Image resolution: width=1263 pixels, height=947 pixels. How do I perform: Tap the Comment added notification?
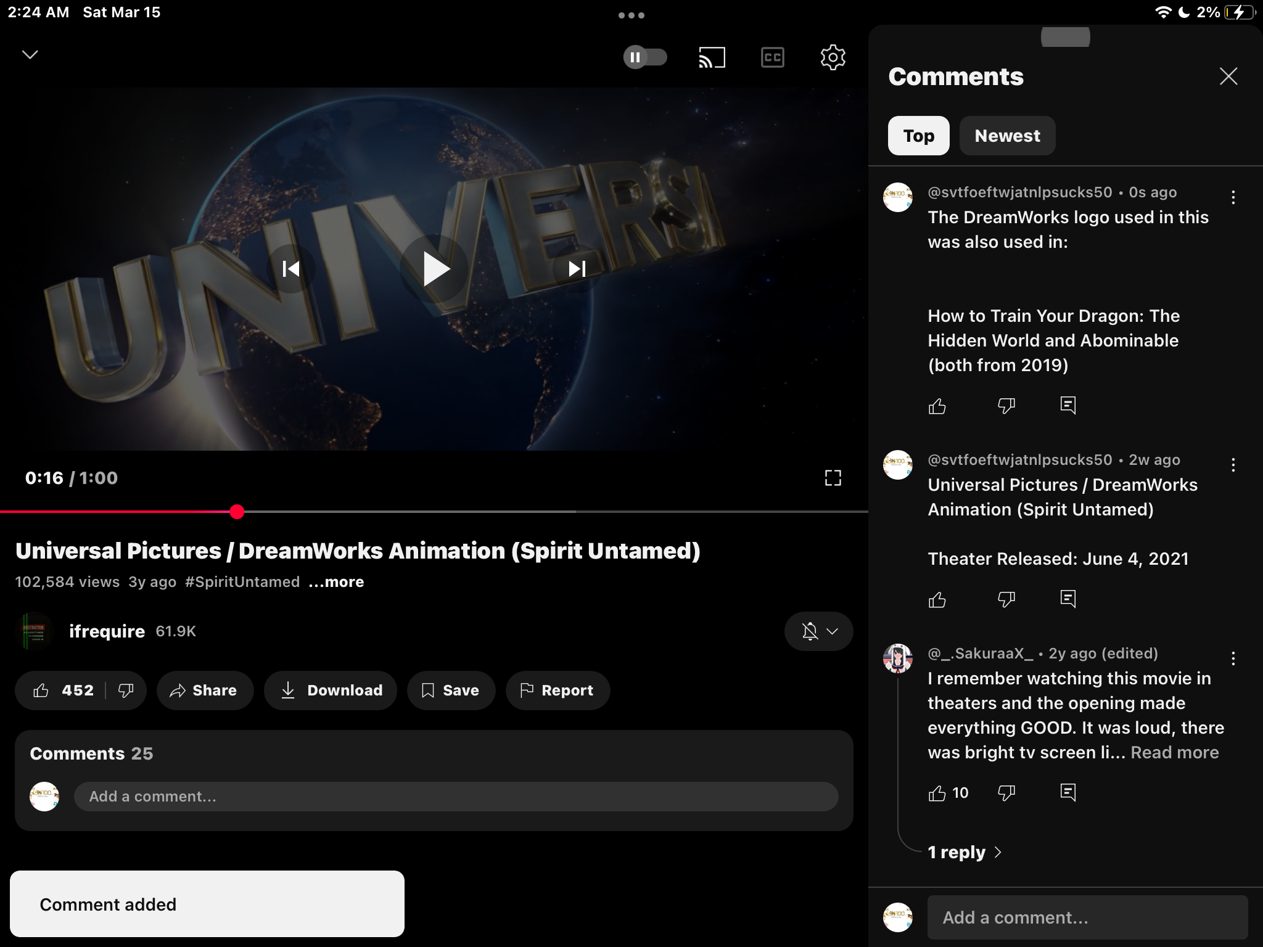(x=207, y=904)
